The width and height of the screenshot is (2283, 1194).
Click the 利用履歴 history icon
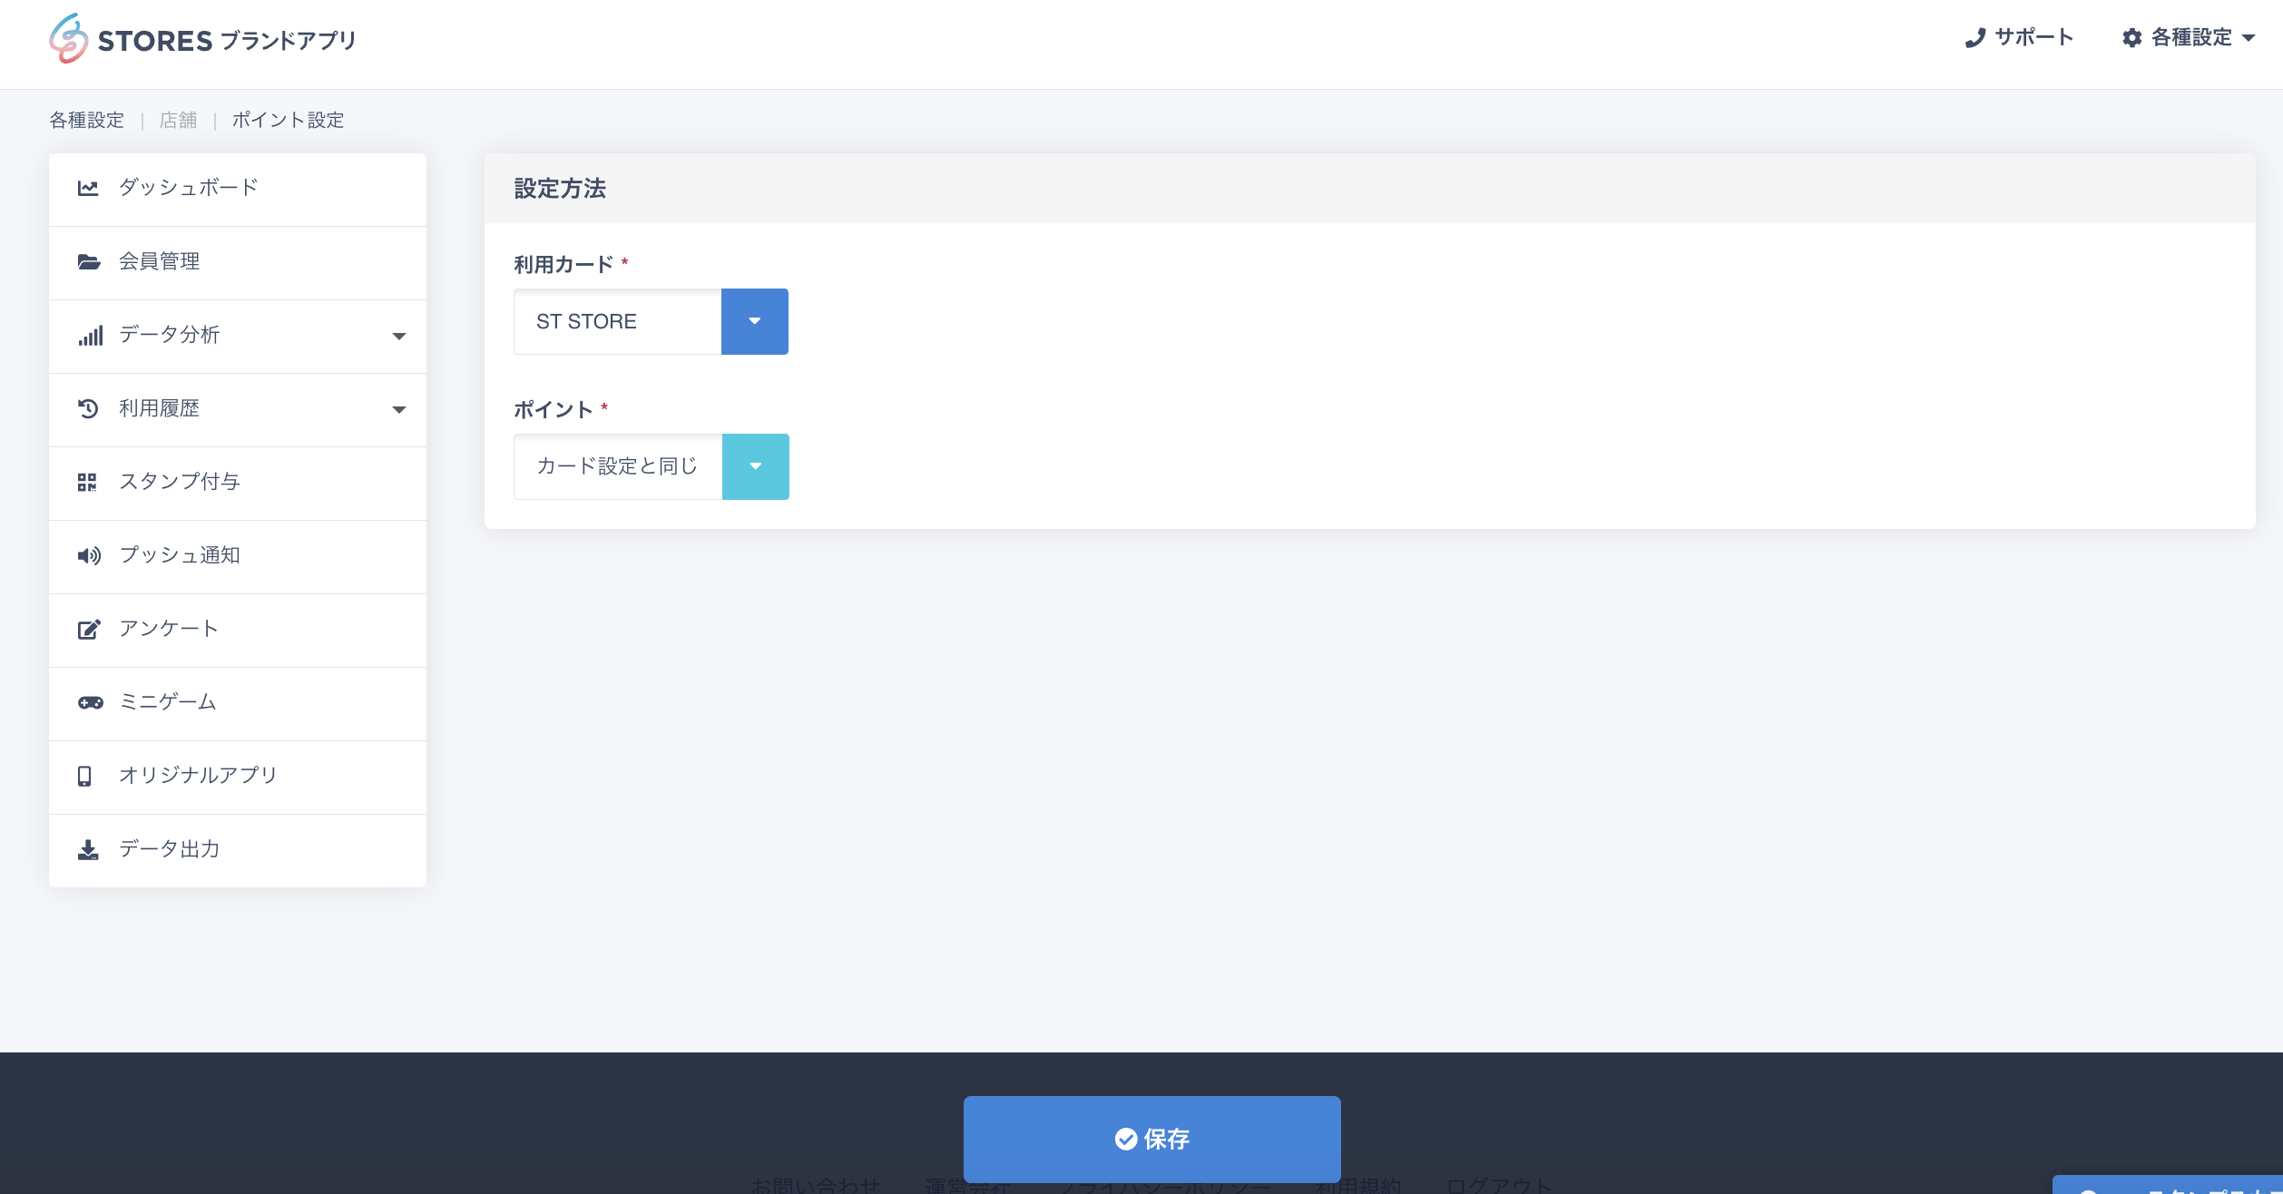coord(89,409)
